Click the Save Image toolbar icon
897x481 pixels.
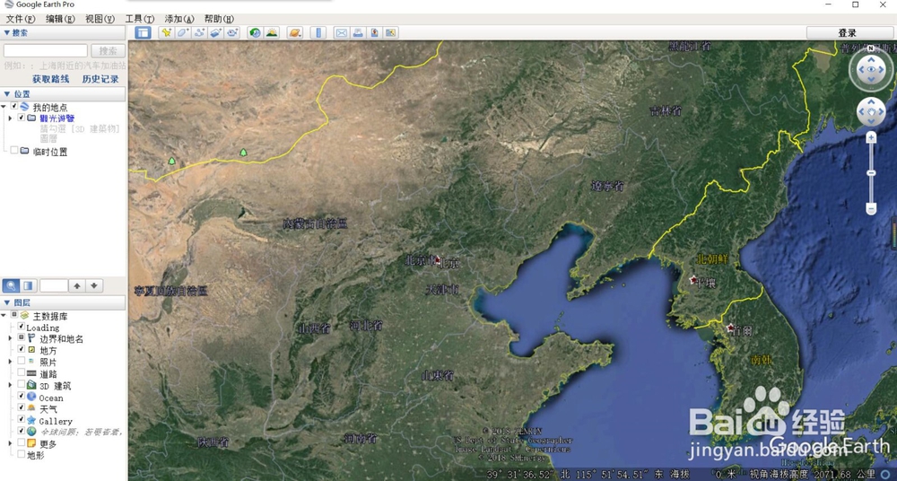pyautogui.click(x=375, y=32)
